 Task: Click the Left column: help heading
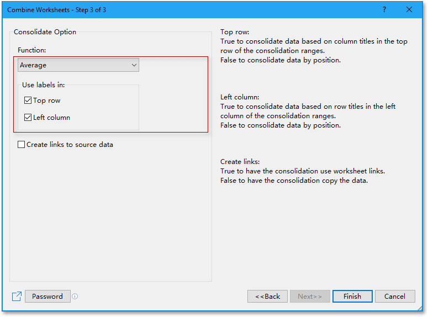coord(240,97)
